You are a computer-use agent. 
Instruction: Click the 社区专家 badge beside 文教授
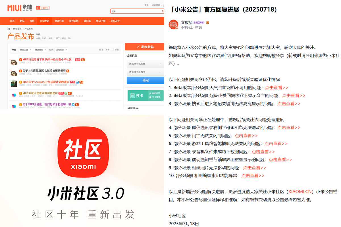(199, 22)
